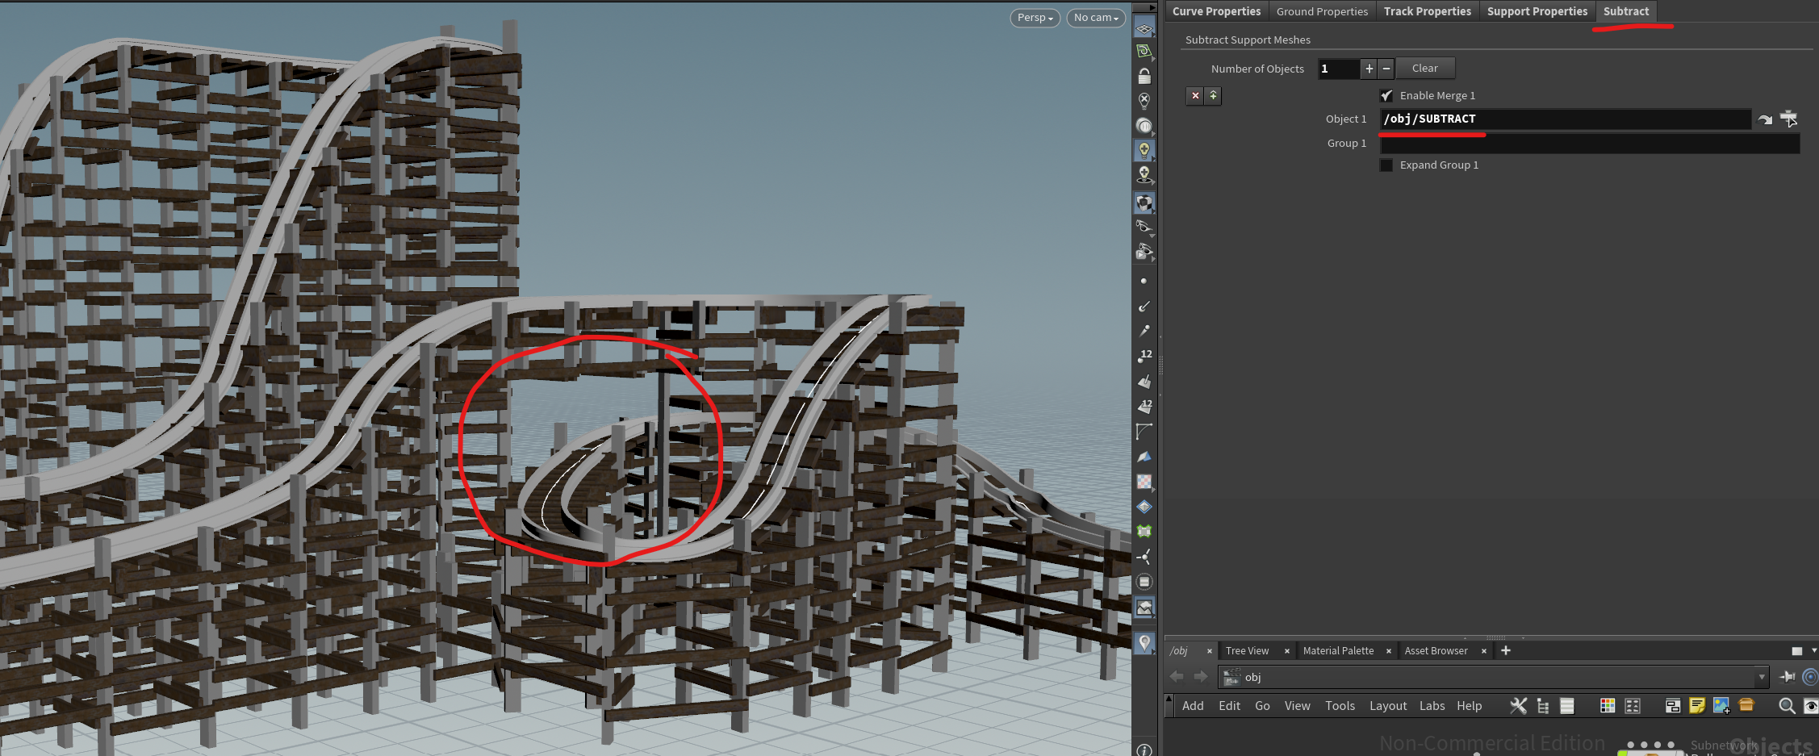1819x756 pixels.
Task: Click the wrench-and-screwdriver tools icon
Action: [x=1518, y=706]
